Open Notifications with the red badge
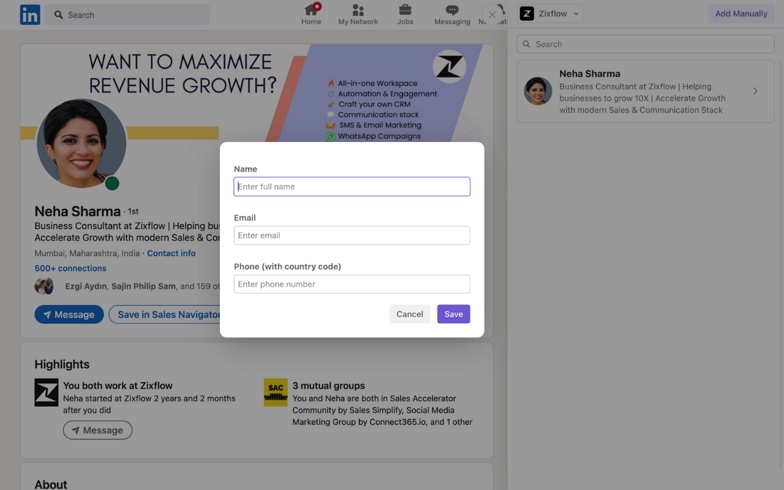This screenshot has width=784, height=490. click(497, 13)
